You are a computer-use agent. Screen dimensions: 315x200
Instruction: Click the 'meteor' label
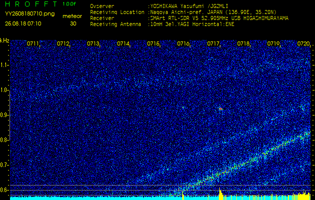[x=72, y=16]
